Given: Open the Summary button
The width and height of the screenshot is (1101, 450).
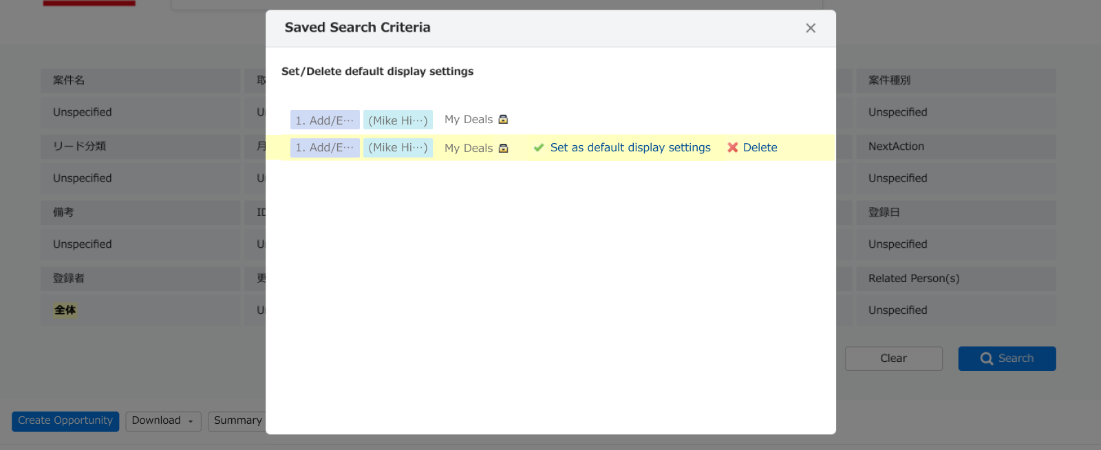Looking at the screenshot, I should tap(237, 421).
